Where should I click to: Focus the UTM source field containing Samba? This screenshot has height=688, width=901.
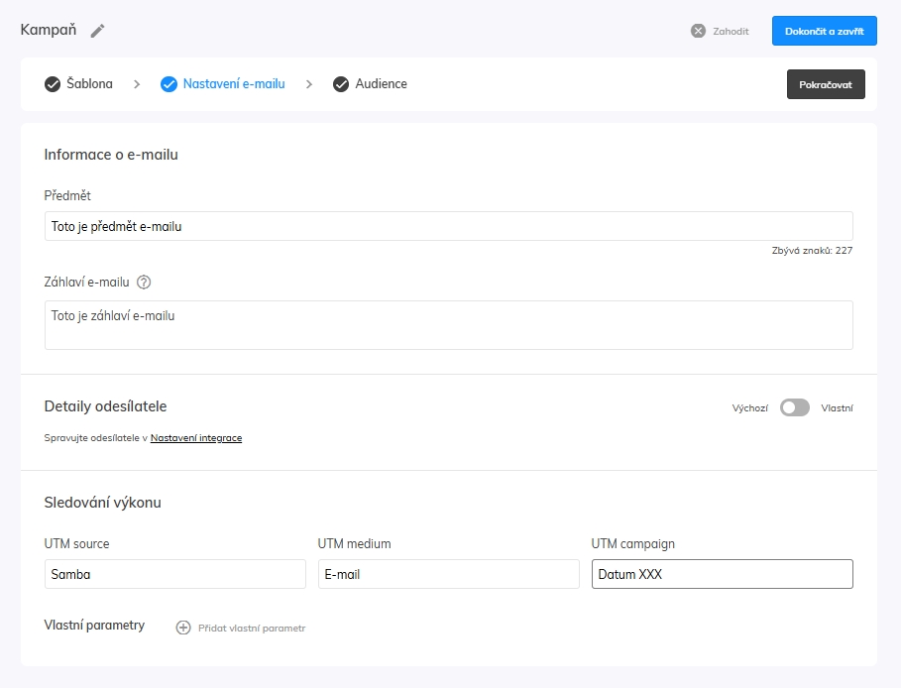175,574
